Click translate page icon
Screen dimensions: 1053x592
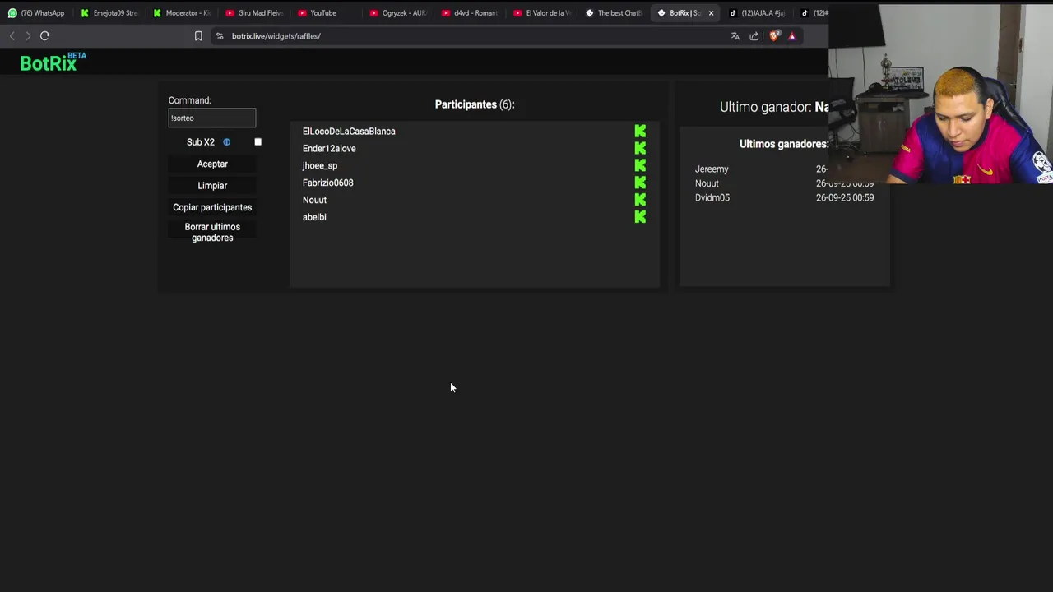pyautogui.click(x=735, y=36)
